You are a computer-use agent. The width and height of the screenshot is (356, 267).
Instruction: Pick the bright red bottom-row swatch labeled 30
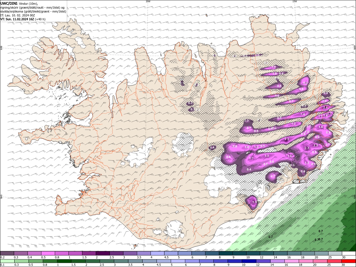tap(348, 261)
